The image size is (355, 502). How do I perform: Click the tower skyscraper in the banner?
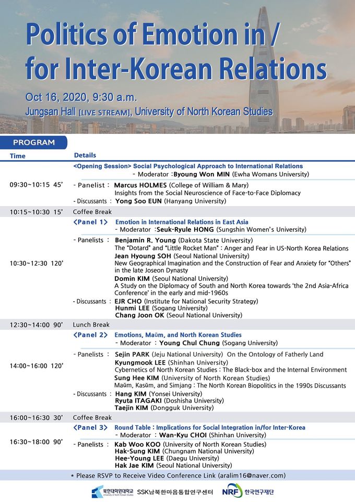click(x=264, y=69)
